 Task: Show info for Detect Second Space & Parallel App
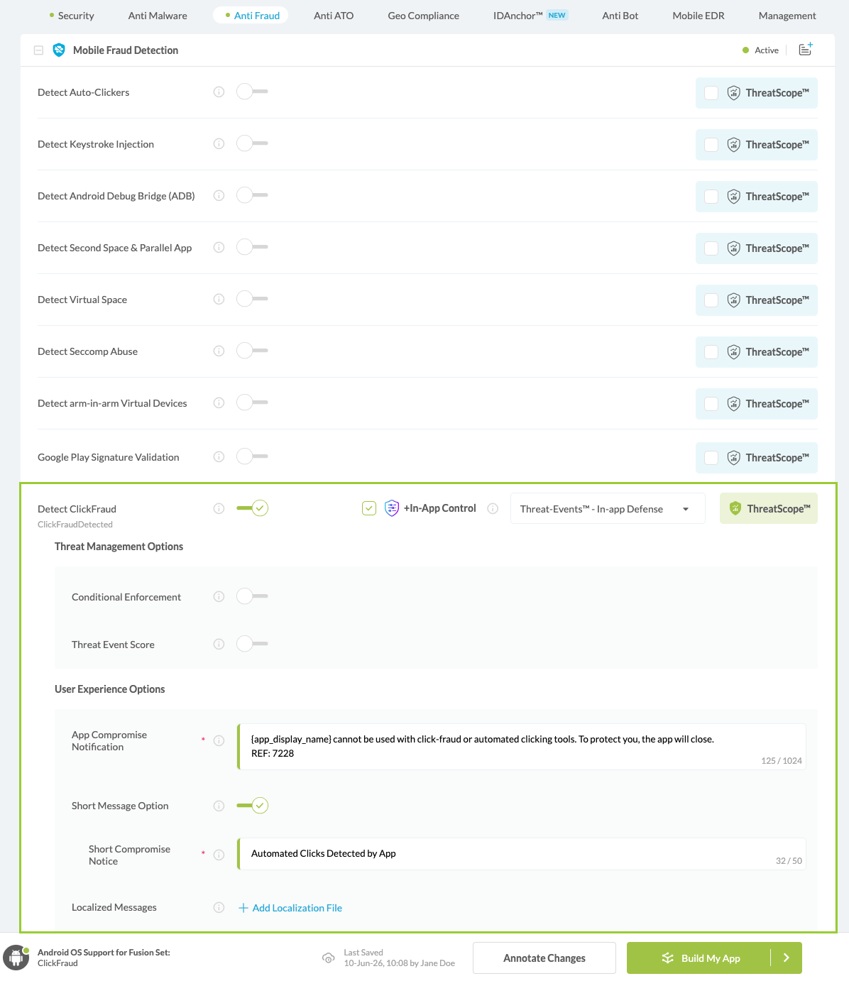[219, 247]
